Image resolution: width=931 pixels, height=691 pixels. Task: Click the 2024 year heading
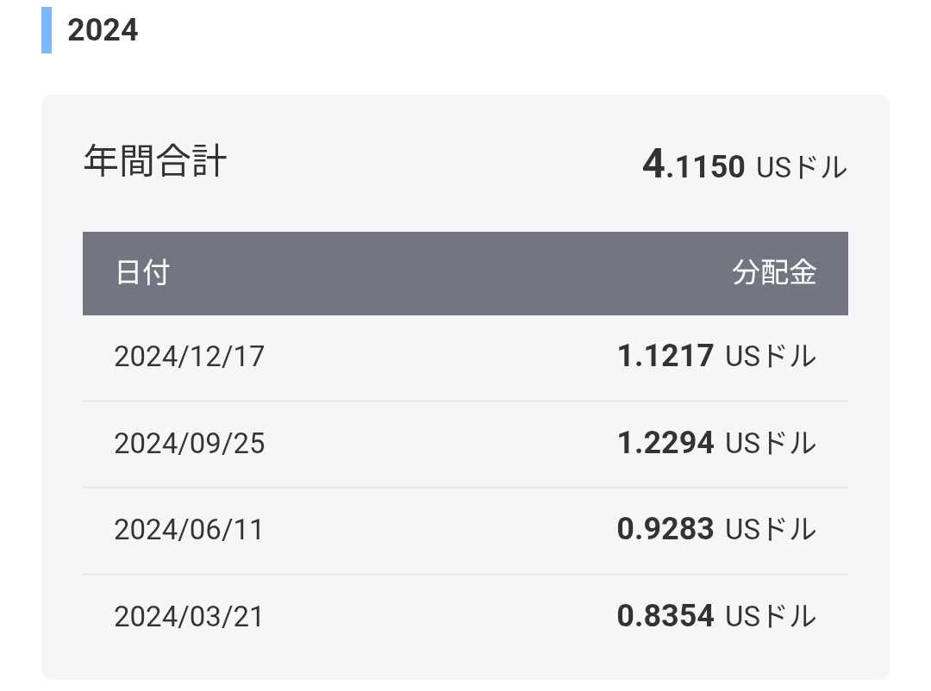[x=103, y=30]
